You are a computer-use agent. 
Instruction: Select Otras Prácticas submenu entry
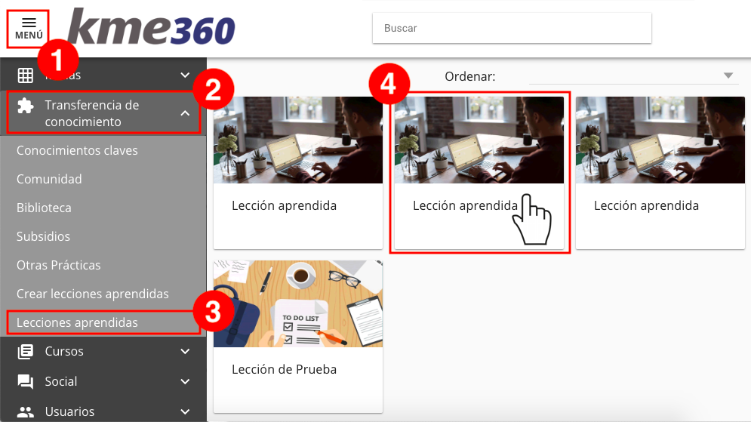[58, 266]
